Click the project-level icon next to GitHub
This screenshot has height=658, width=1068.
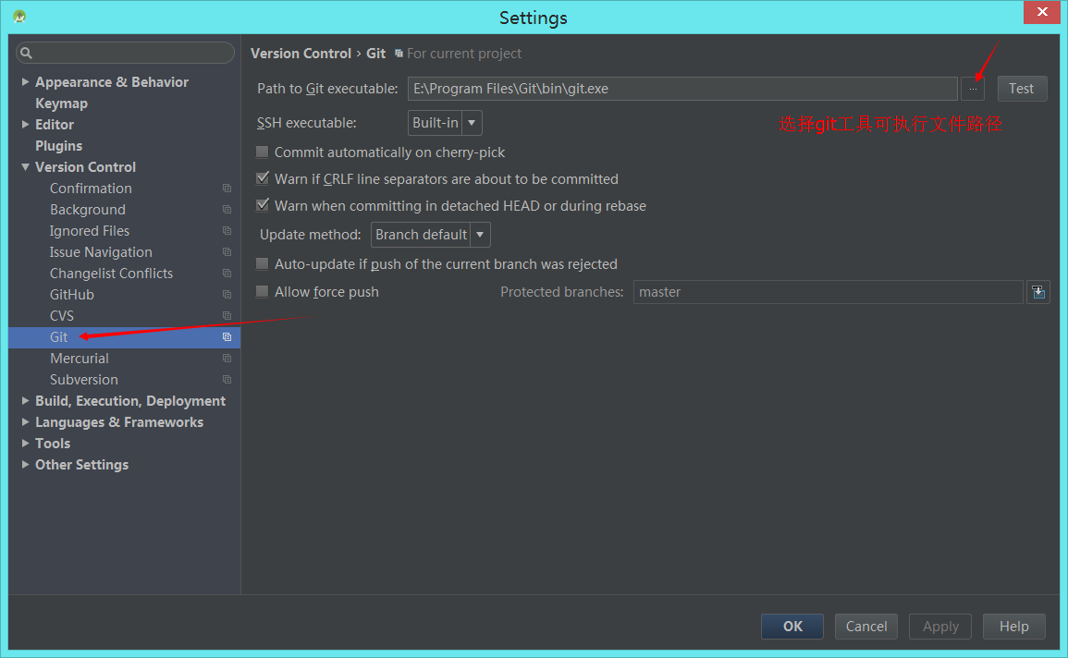point(227,295)
